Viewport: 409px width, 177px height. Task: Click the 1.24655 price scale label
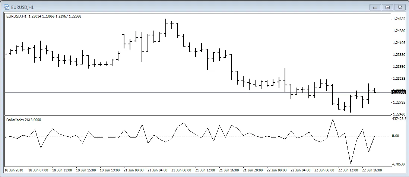coord(399,19)
